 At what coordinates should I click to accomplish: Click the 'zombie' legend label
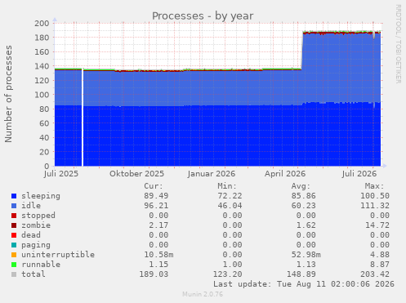pyautogui.click(x=36, y=225)
